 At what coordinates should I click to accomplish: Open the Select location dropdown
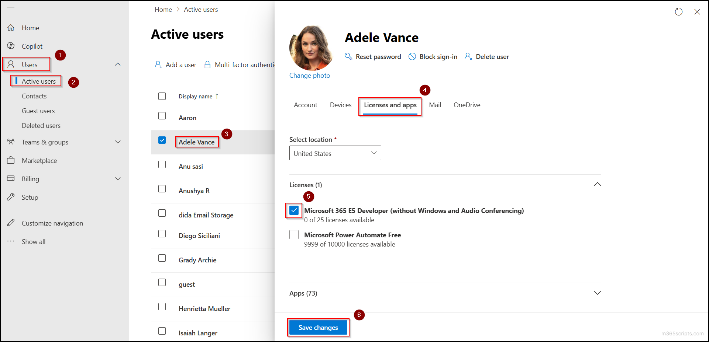335,153
